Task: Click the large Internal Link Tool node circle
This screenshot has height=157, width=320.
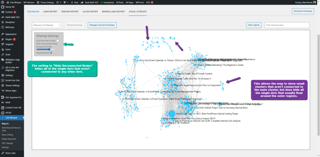Action: click(x=172, y=114)
